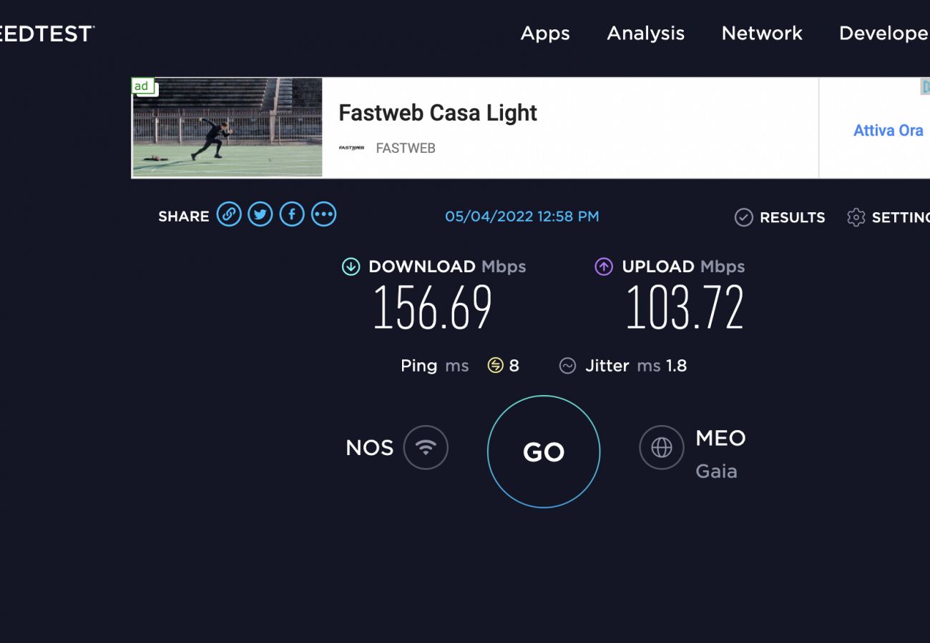Open the Settings gear icon
This screenshot has width=930, height=643.
point(856,217)
